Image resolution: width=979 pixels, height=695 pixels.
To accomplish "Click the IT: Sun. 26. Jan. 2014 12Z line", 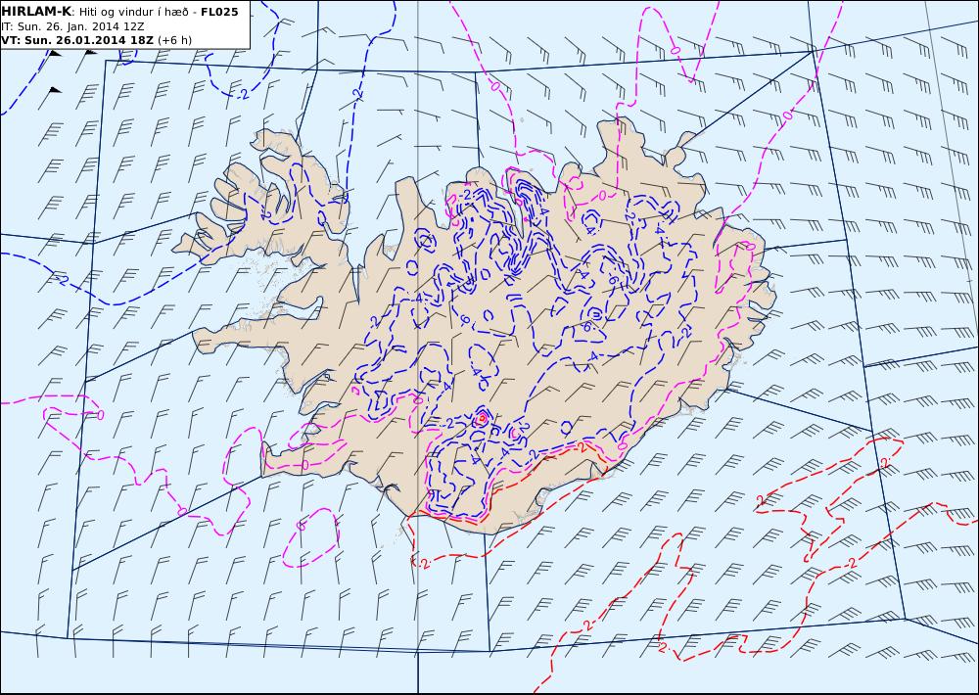I will [72, 26].
